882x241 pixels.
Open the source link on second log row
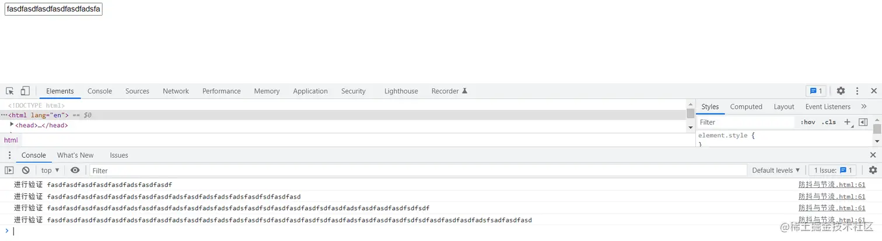coord(832,196)
